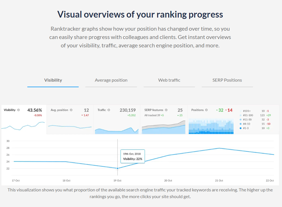The height and width of the screenshot is (207, 282).
Task: Select the Visibility metric card
Action: tap(24, 120)
